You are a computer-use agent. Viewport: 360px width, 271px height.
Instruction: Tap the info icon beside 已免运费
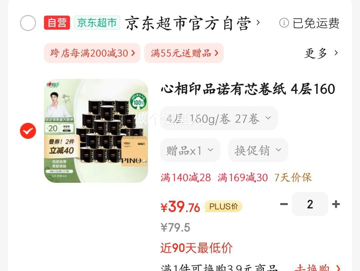(x=284, y=23)
